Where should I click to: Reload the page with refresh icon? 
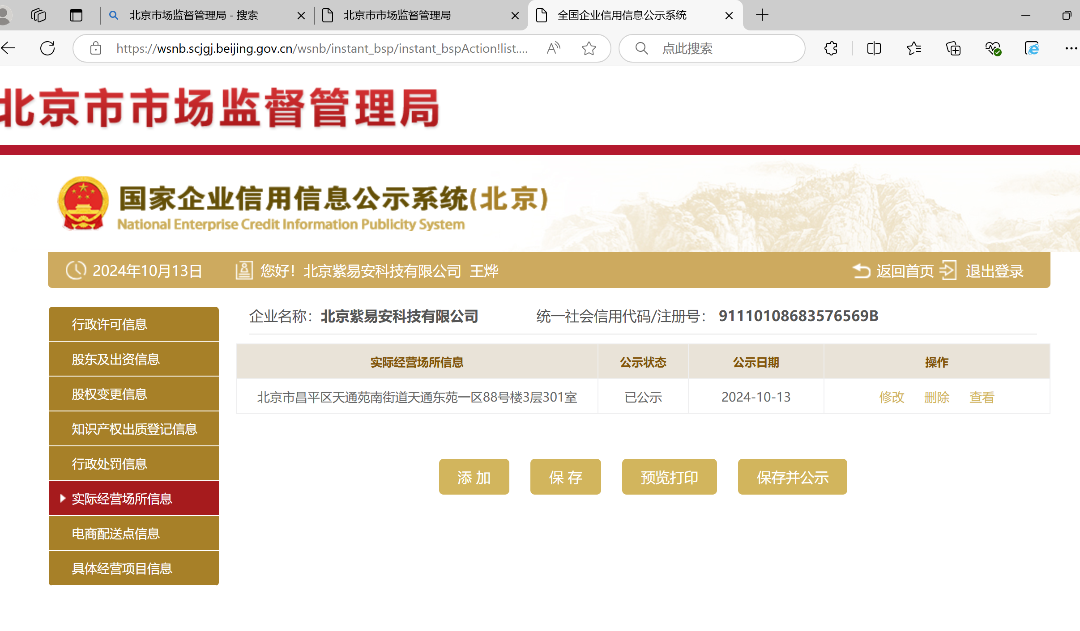coord(47,48)
